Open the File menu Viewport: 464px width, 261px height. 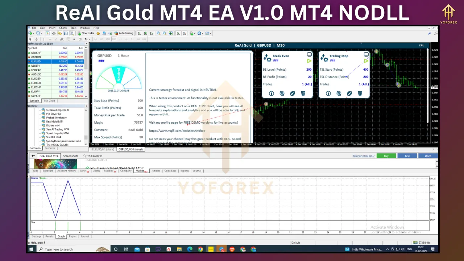34,28
